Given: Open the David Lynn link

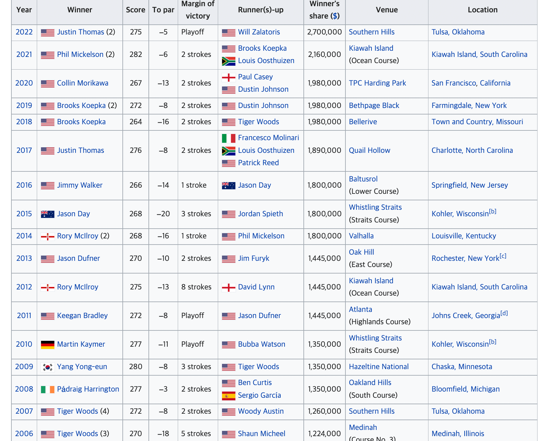Looking at the screenshot, I should [256, 287].
